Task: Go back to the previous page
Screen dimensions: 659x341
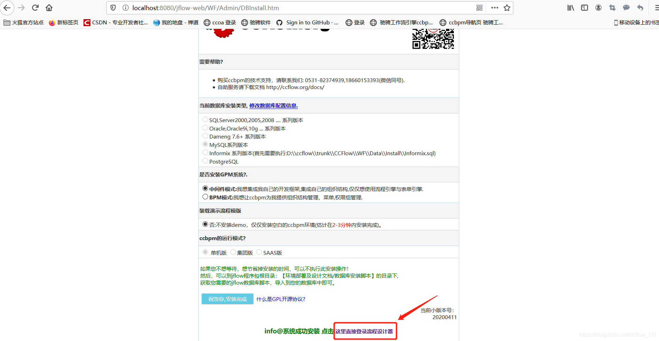Action: point(7,8)
